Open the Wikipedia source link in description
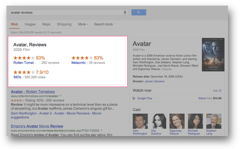Image resolution: width=240 pixels, height=149 pixels. pos(166,69)
